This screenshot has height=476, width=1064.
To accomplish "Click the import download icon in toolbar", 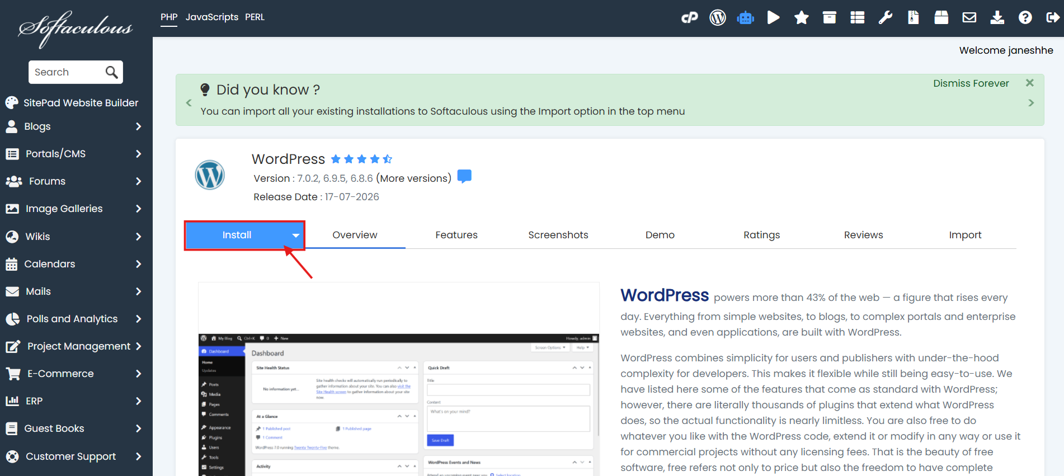I will (997, 18).
